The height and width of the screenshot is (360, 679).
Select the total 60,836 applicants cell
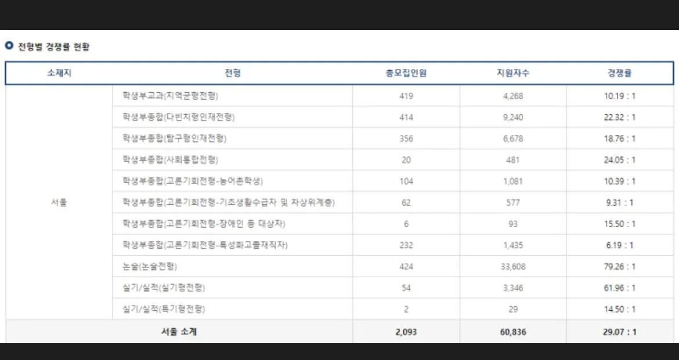(513, 331)
